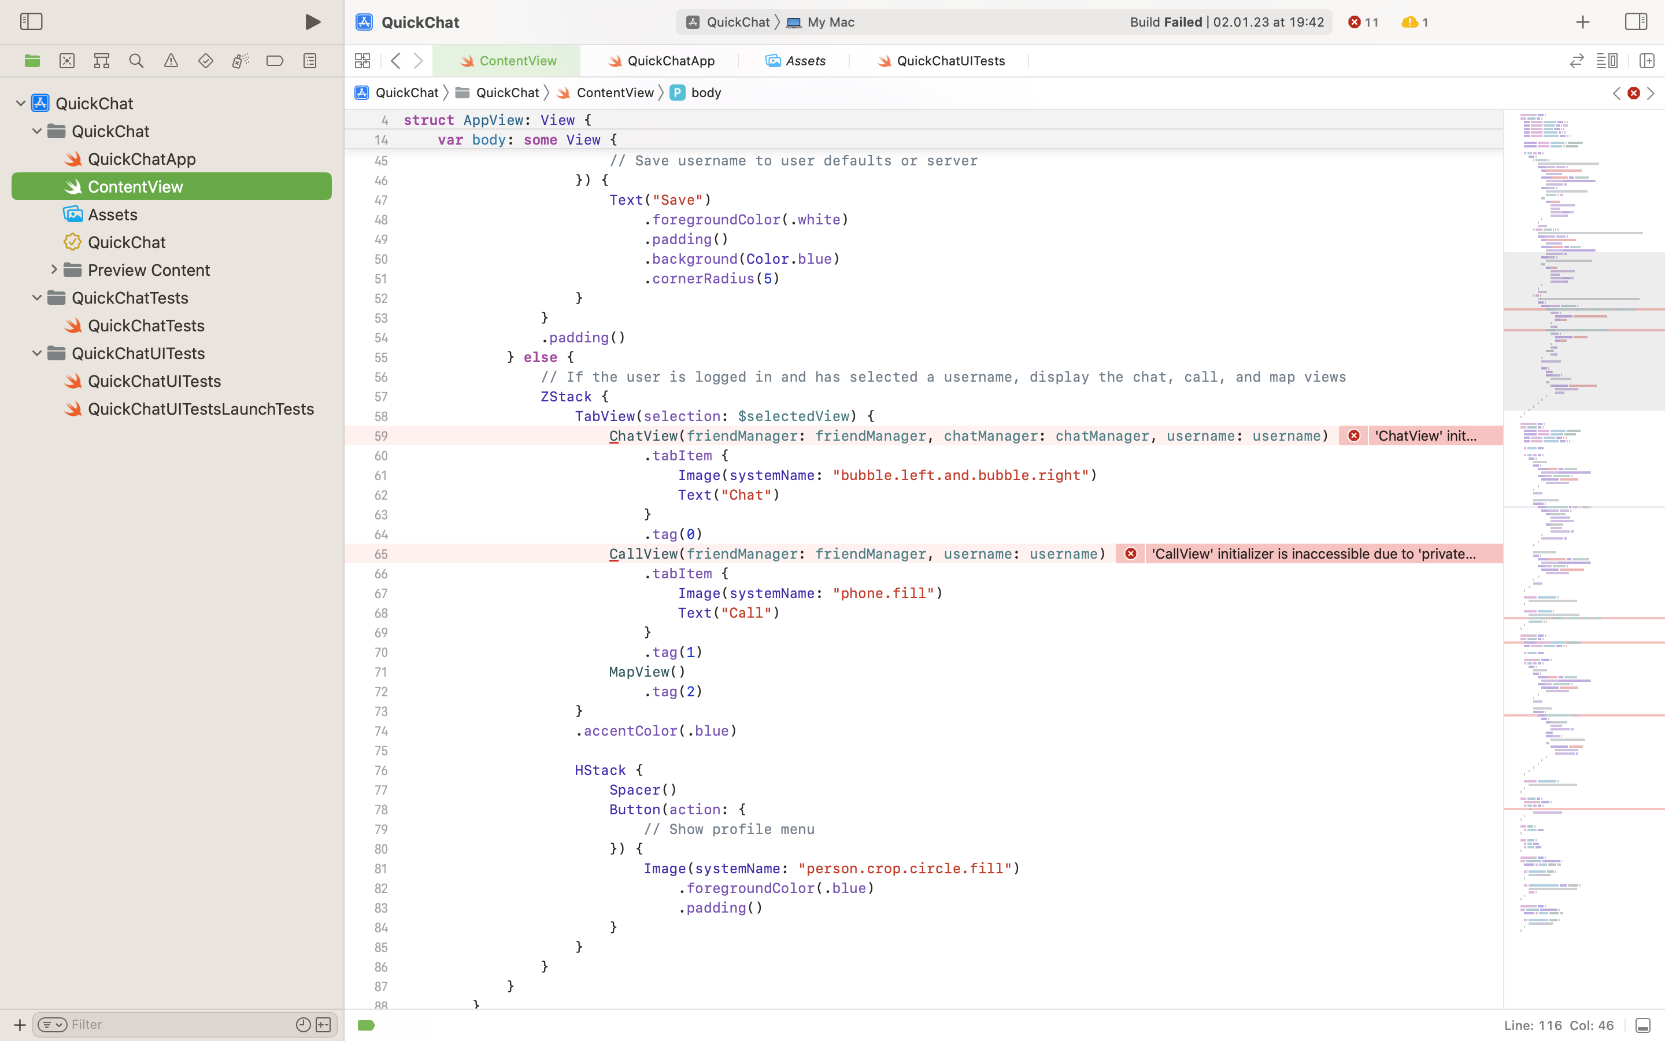
Task: Select the ContentView editor tab
Action: coord(506,61)
